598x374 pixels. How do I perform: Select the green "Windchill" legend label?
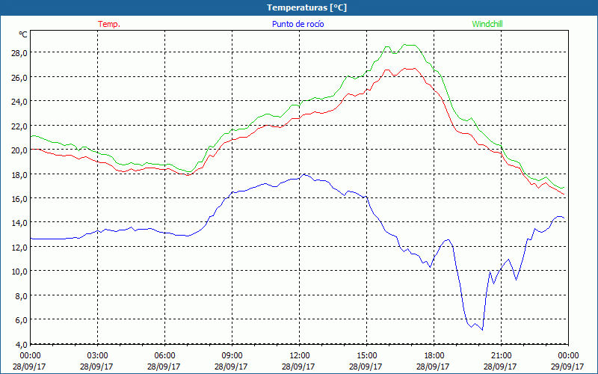[x=487, y=24]
